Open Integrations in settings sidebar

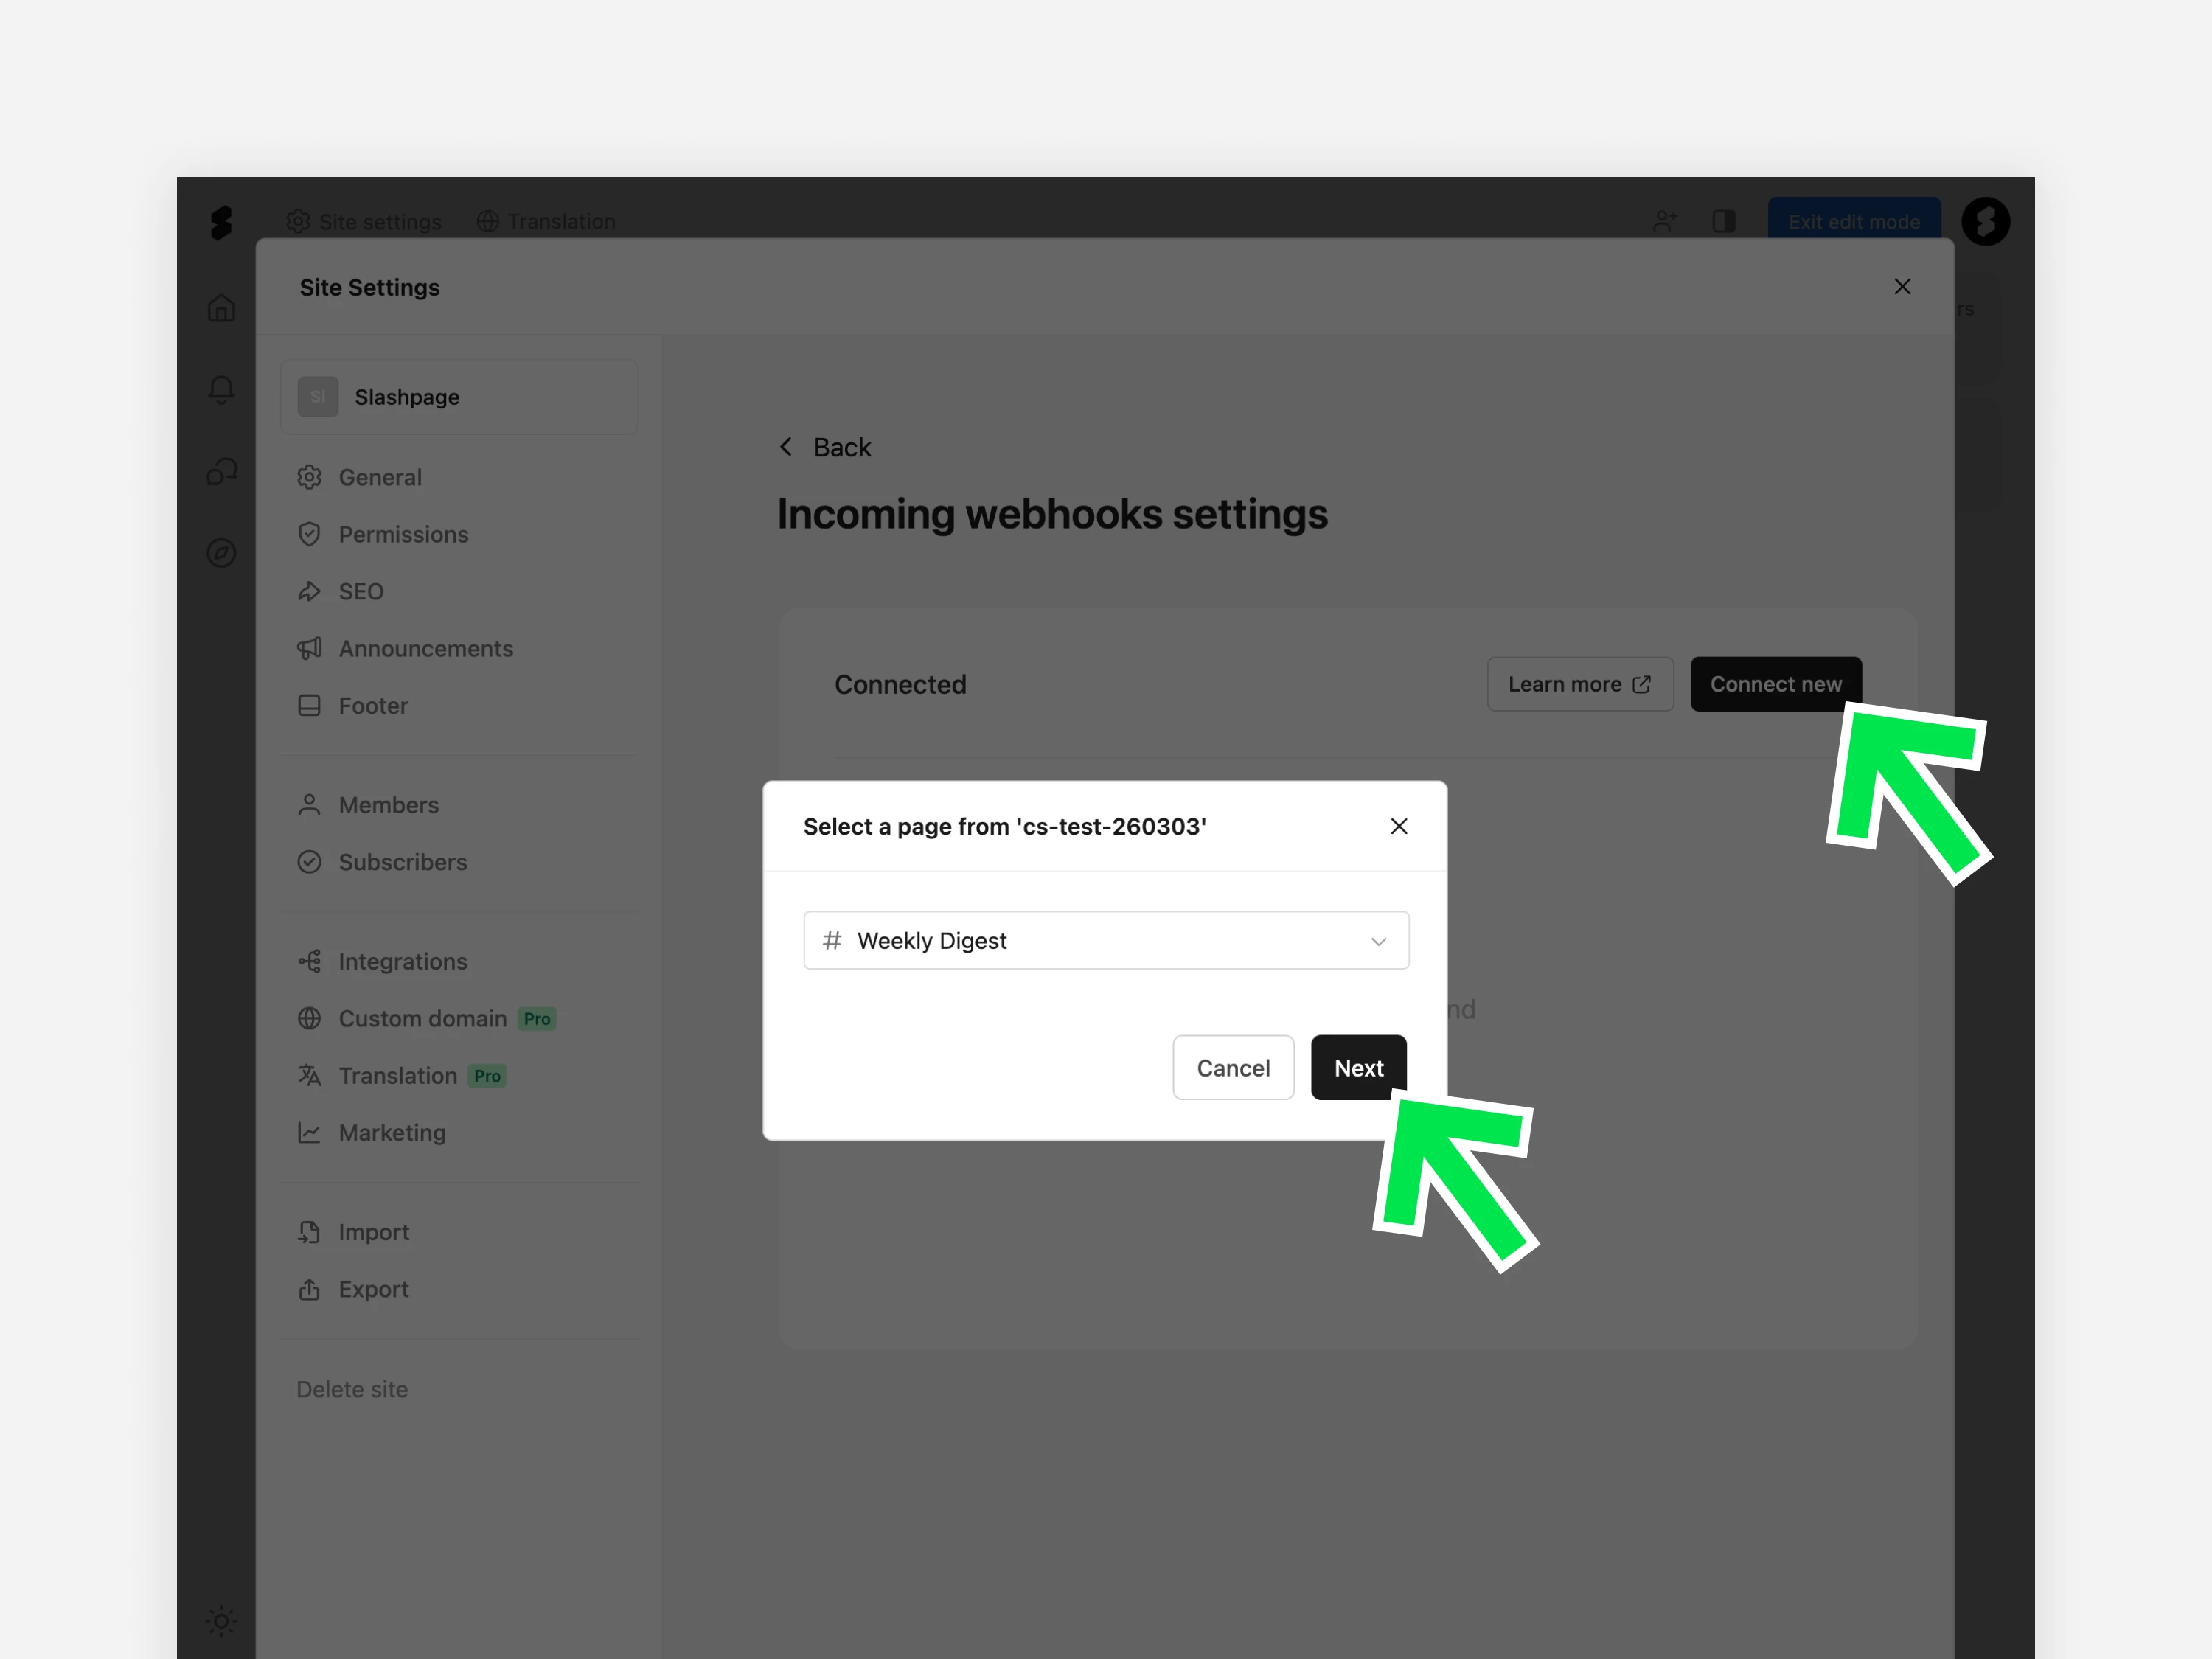(x=402, y=961)
